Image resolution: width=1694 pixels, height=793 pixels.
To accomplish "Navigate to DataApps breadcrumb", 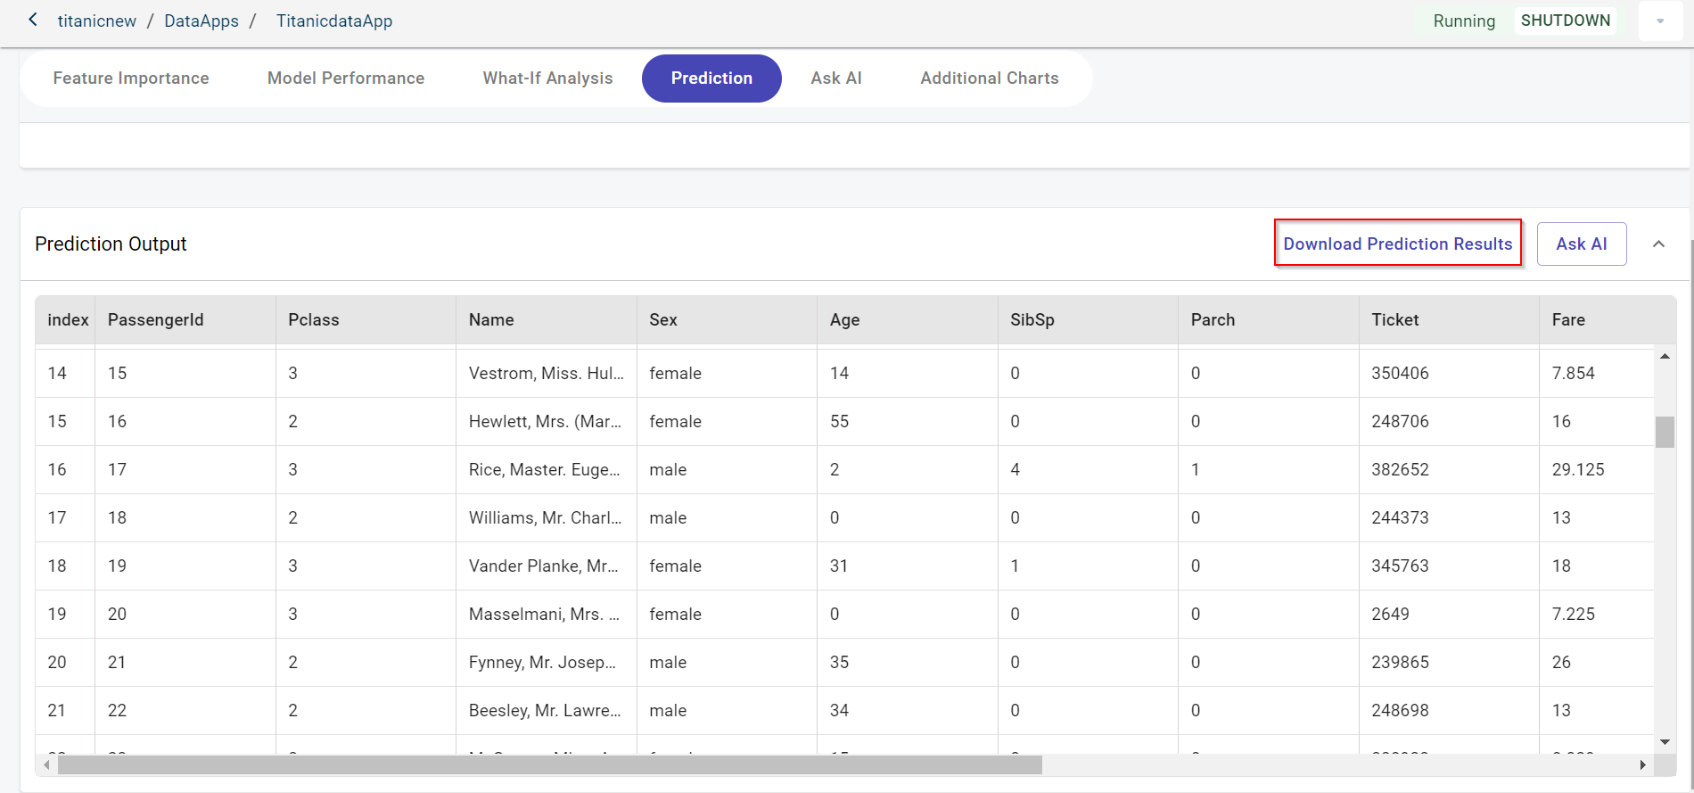I will [x=201, y=21].
